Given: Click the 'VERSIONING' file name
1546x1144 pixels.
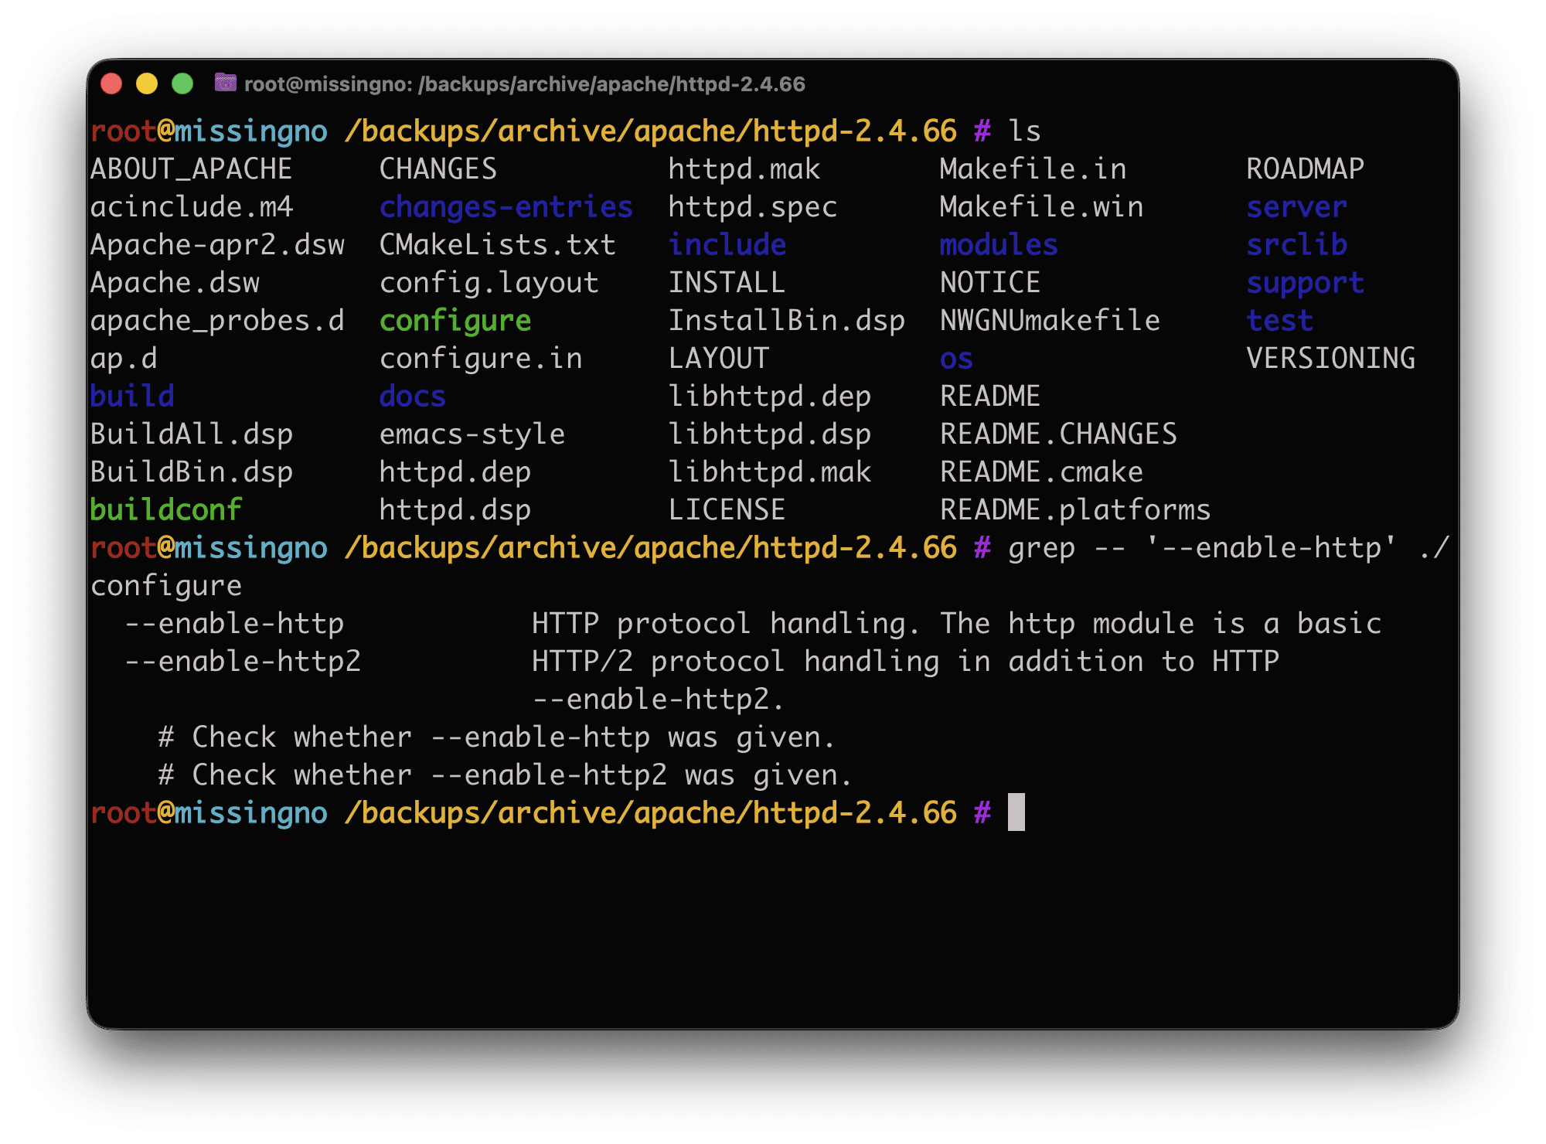Looking at the screenshot, I should pos(1330,359).
